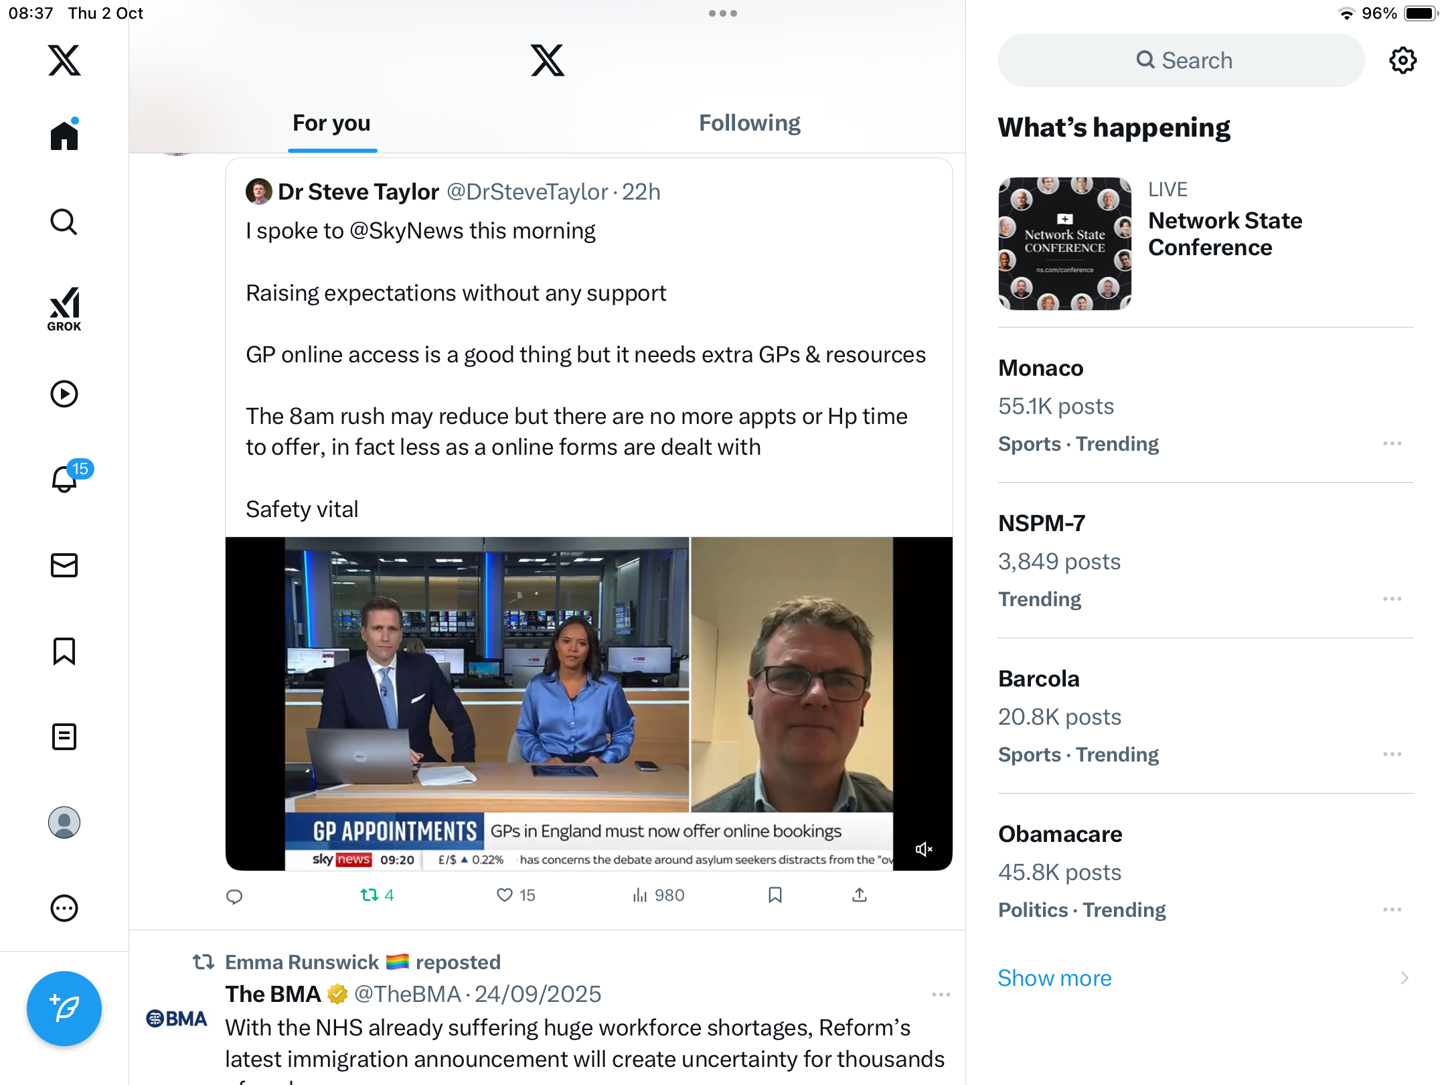Open trends settings gear icon
1446x1085 pixels.
(x=1402, y=60)
